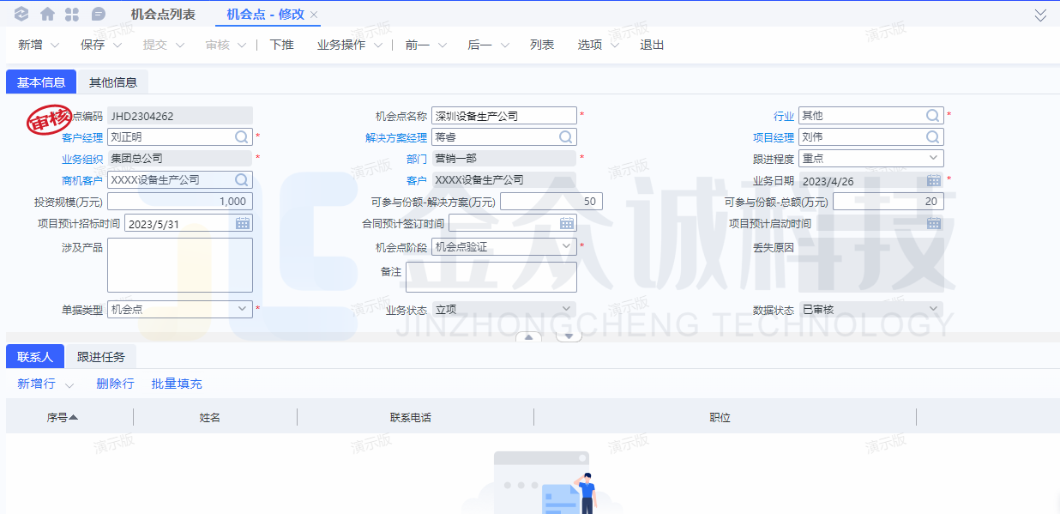Image resolution: width=1060 pixels, height=514 pixels.
Task: Open calendar for 项目预计启动时间
Action: click(934, 223)
